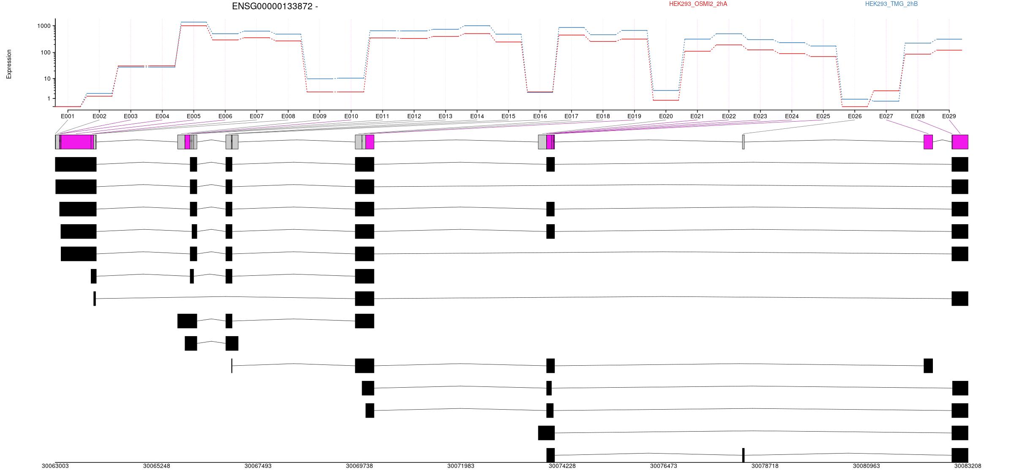
Task: Click exon label E011
Action: tap(382, 116)
